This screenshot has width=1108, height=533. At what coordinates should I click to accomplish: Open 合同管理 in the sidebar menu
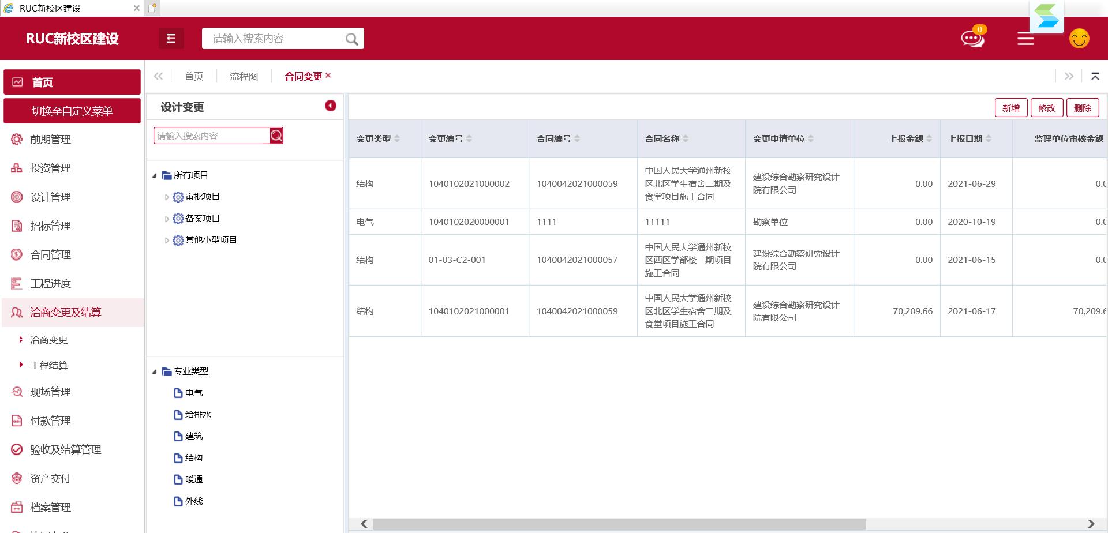click(50, 254)
